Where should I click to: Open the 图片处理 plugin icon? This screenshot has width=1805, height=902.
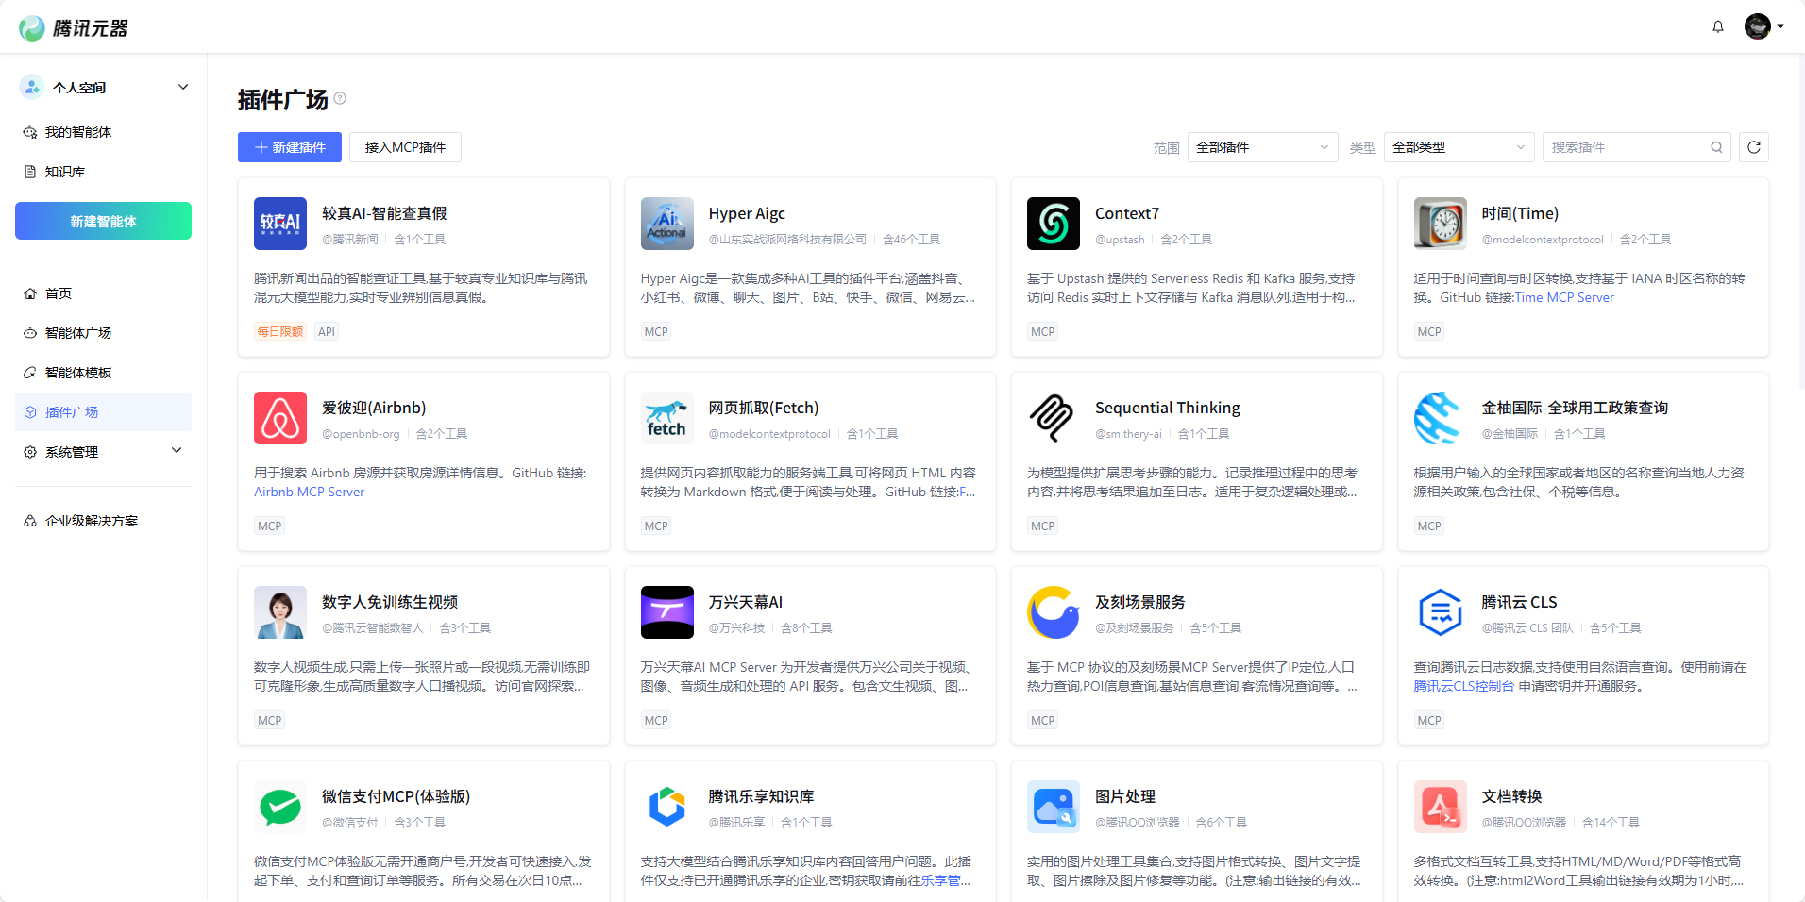point(1054,807)
